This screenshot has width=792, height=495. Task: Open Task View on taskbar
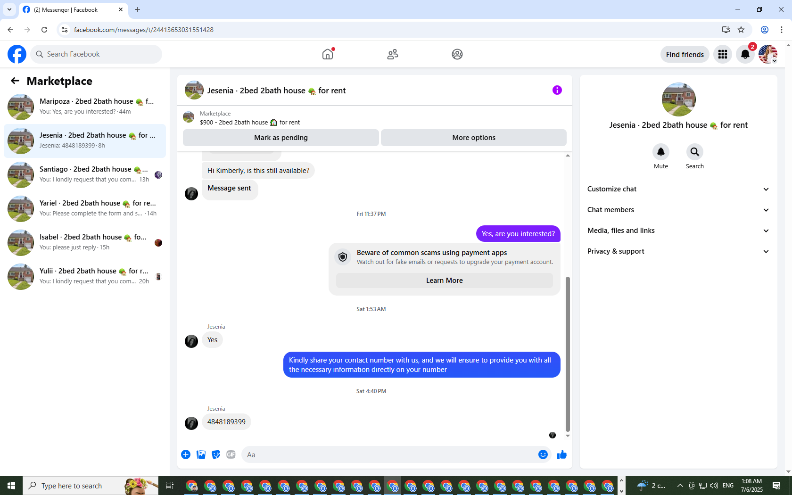coord(170,486)
